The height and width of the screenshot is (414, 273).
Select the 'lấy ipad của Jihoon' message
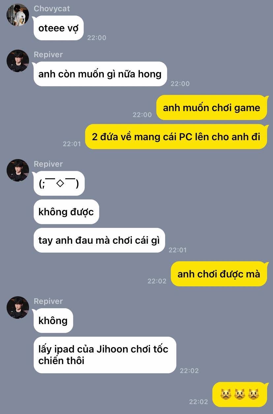coord(105,355)
